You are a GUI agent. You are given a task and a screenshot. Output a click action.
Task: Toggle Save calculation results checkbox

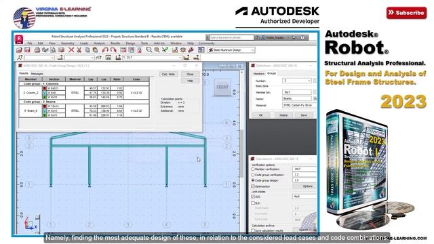(253, 230)
